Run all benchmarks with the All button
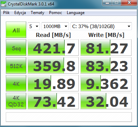 (x=16, y=30)
